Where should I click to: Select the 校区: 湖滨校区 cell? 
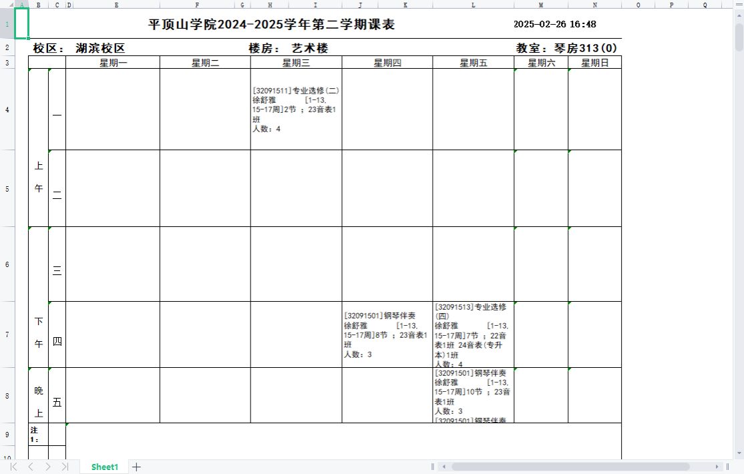(79, 48)
